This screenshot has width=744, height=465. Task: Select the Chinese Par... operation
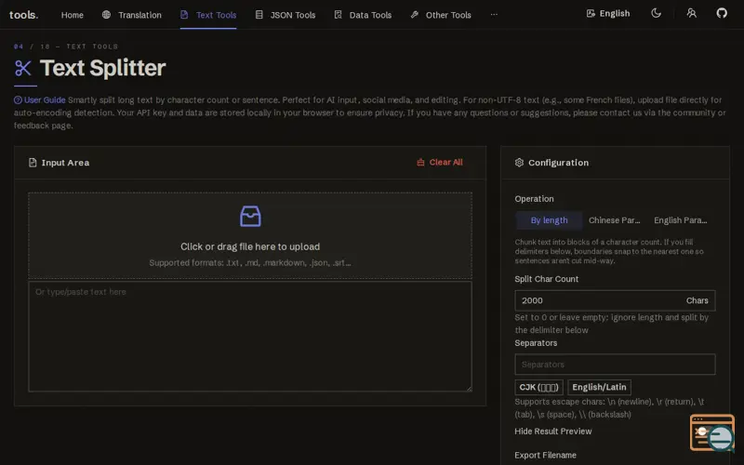click(614, 220)
